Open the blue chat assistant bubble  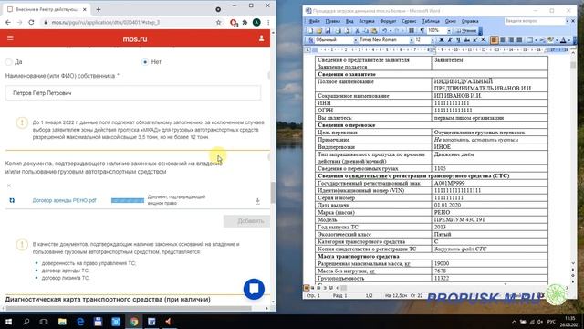click(254, 289)
